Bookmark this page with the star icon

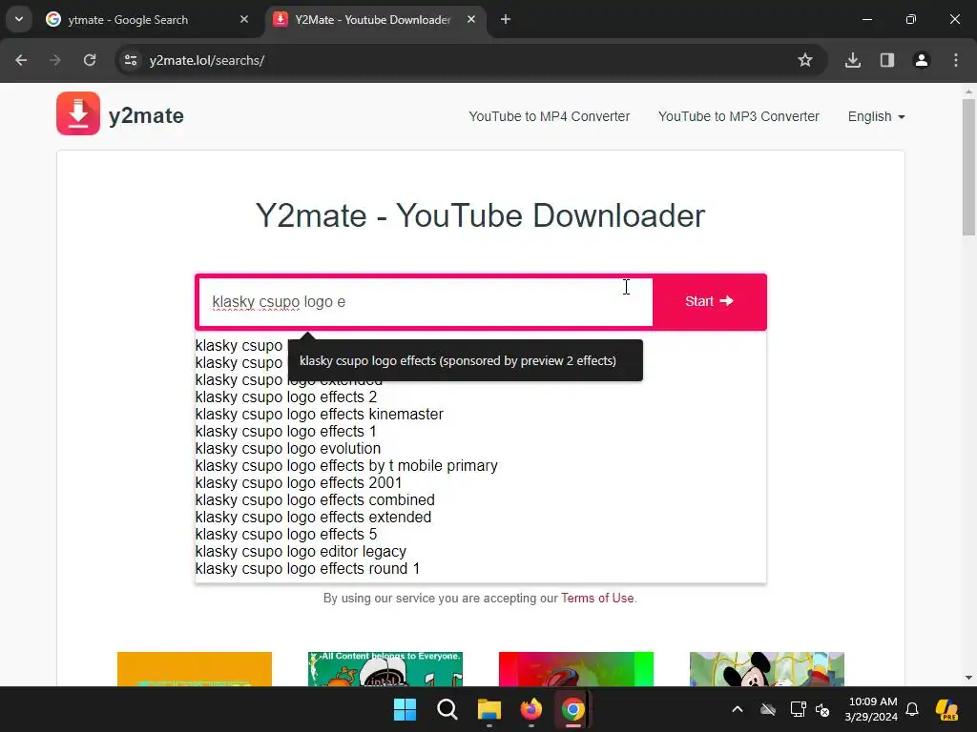click(805, 60)
